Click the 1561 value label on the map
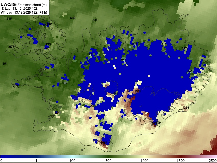The height and width of the screenshot is (163, 217). (x=138, y=91)
